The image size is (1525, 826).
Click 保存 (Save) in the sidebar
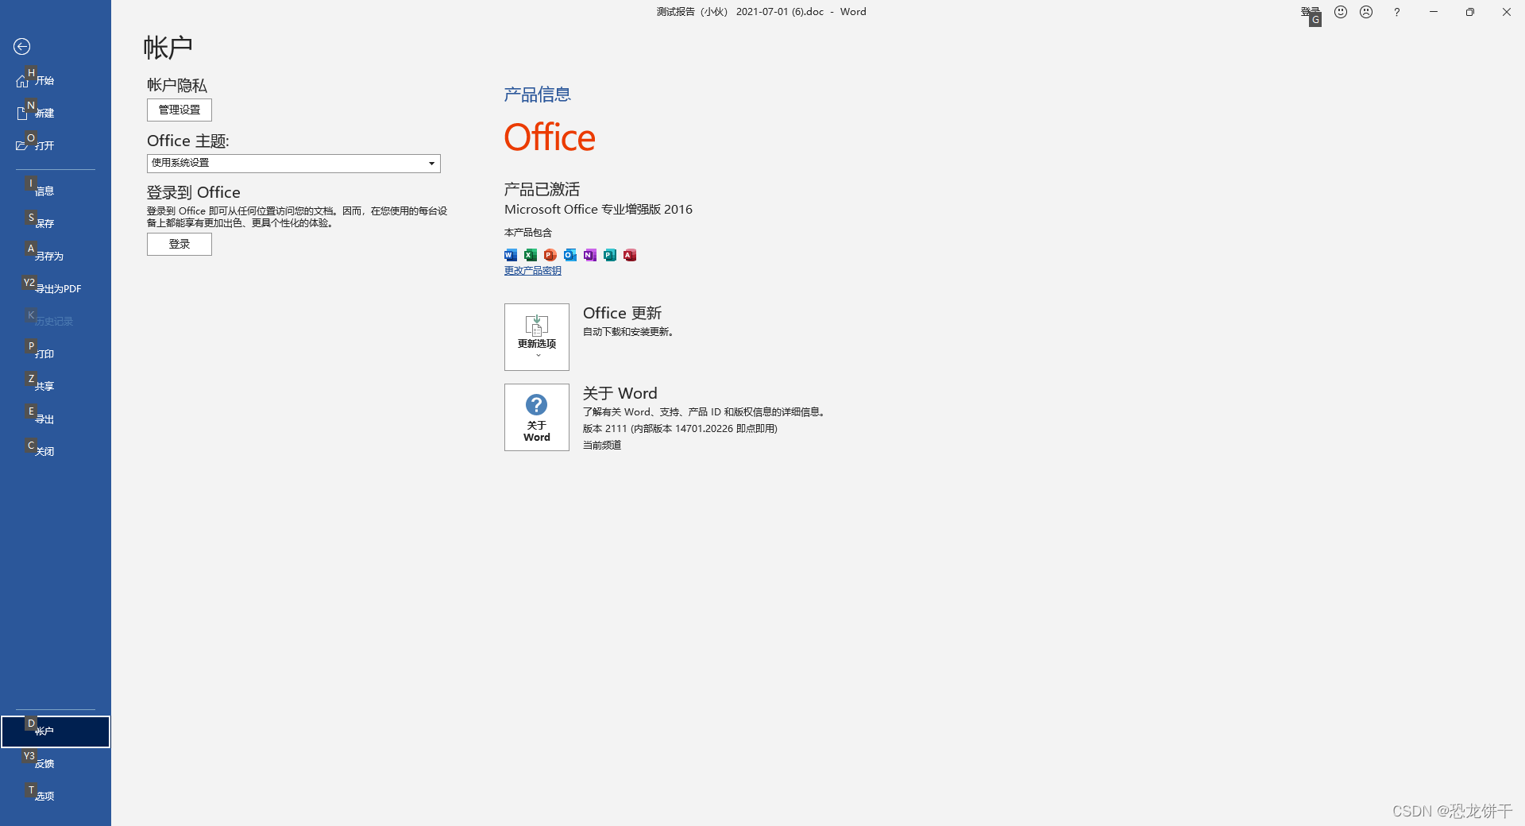pos(56,223)
